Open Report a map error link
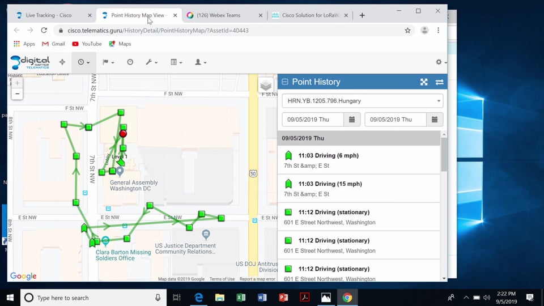Screen dimensions: 544x306 (257, 279)
